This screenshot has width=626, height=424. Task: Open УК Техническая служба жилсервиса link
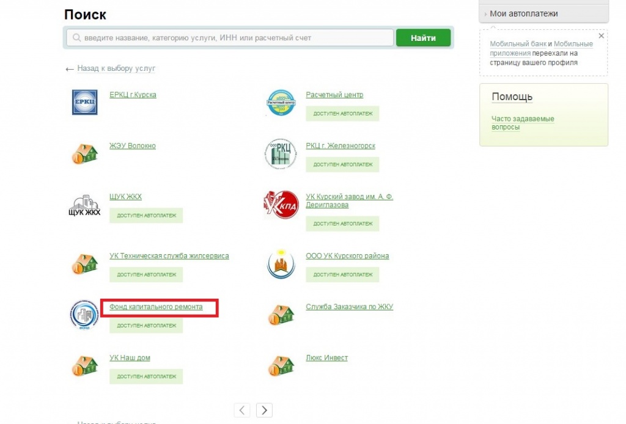pyautogui.click(x=169, y=255)
